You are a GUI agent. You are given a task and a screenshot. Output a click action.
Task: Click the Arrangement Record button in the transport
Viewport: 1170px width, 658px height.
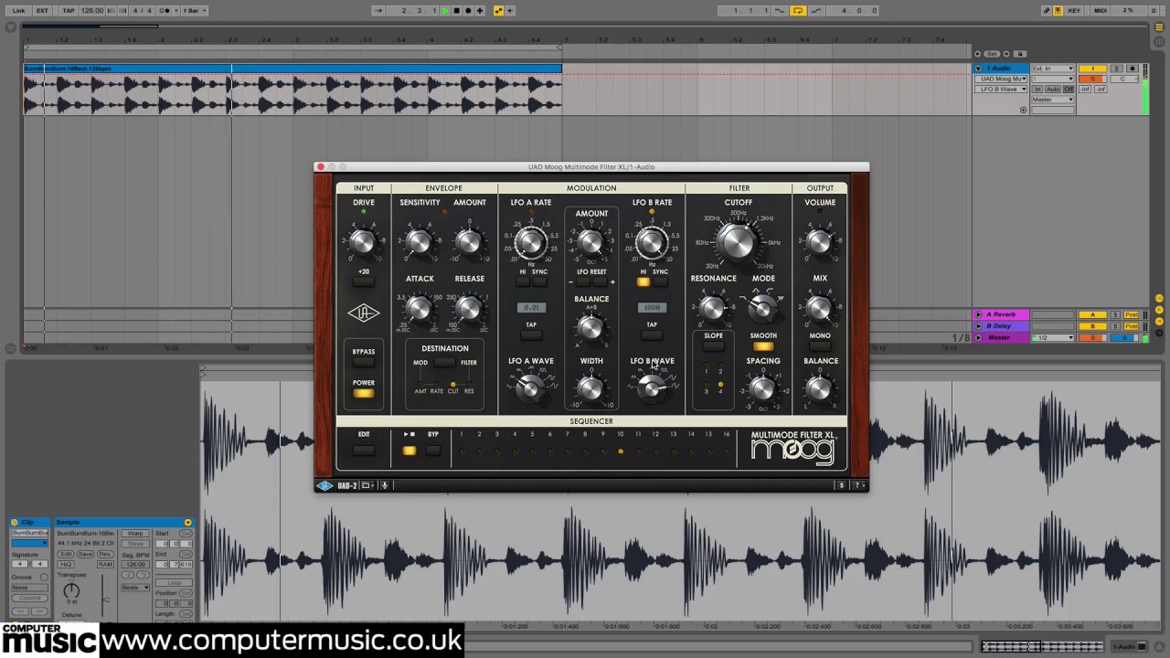(468, 11)
